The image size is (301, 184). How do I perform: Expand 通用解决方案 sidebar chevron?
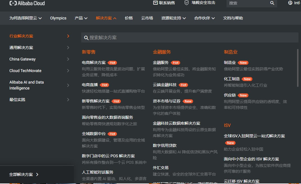68,48
